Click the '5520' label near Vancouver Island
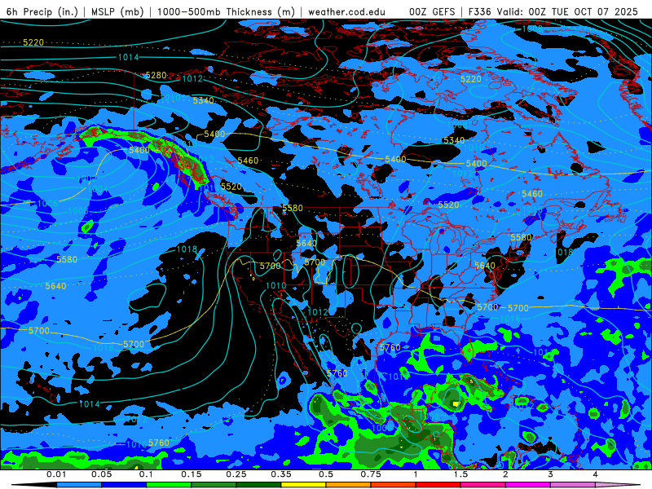This screenshot has width=652, height=489. click(231, 187)
